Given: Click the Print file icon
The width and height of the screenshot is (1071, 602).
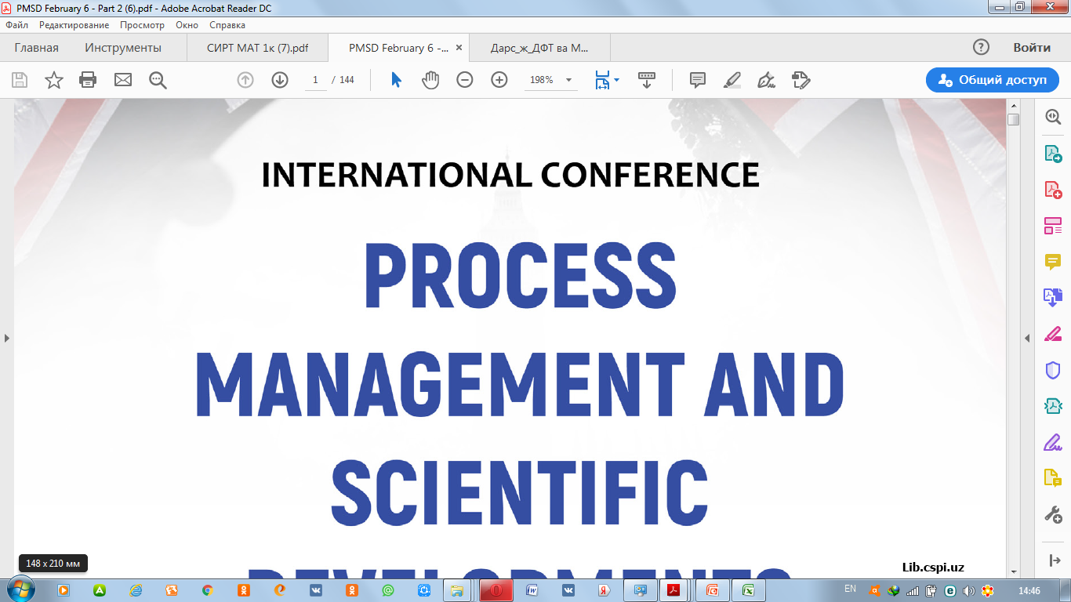Looking at the screenshot, I should point(88,80).
